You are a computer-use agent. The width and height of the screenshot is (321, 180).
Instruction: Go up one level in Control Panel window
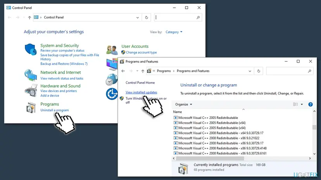pos(29,17)
